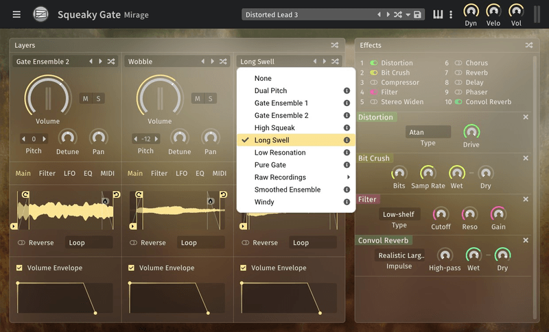The image size is (549, 332).
Task: Open the piano keyboard view icon
Action: 437,14
